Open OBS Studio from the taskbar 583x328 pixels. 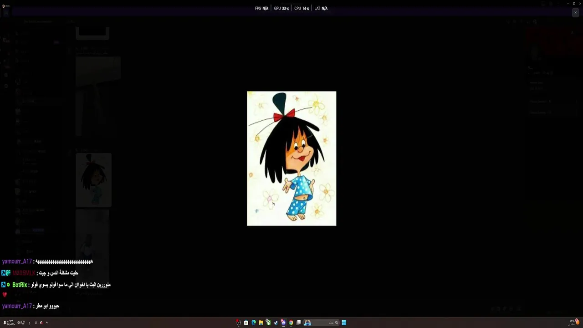point(239,323)
